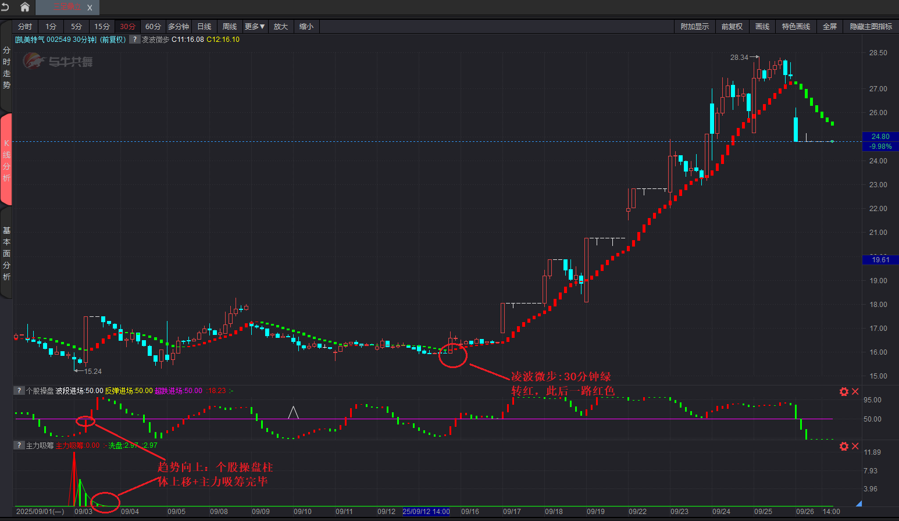The width and height of the screenshot is (899, 521).
Task: Open help for 凌波微步 main indicator
Action: click(x=134, y=40)
